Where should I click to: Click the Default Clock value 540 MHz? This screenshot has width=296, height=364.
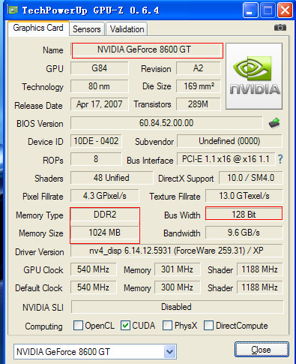click(x=93, y=287)
